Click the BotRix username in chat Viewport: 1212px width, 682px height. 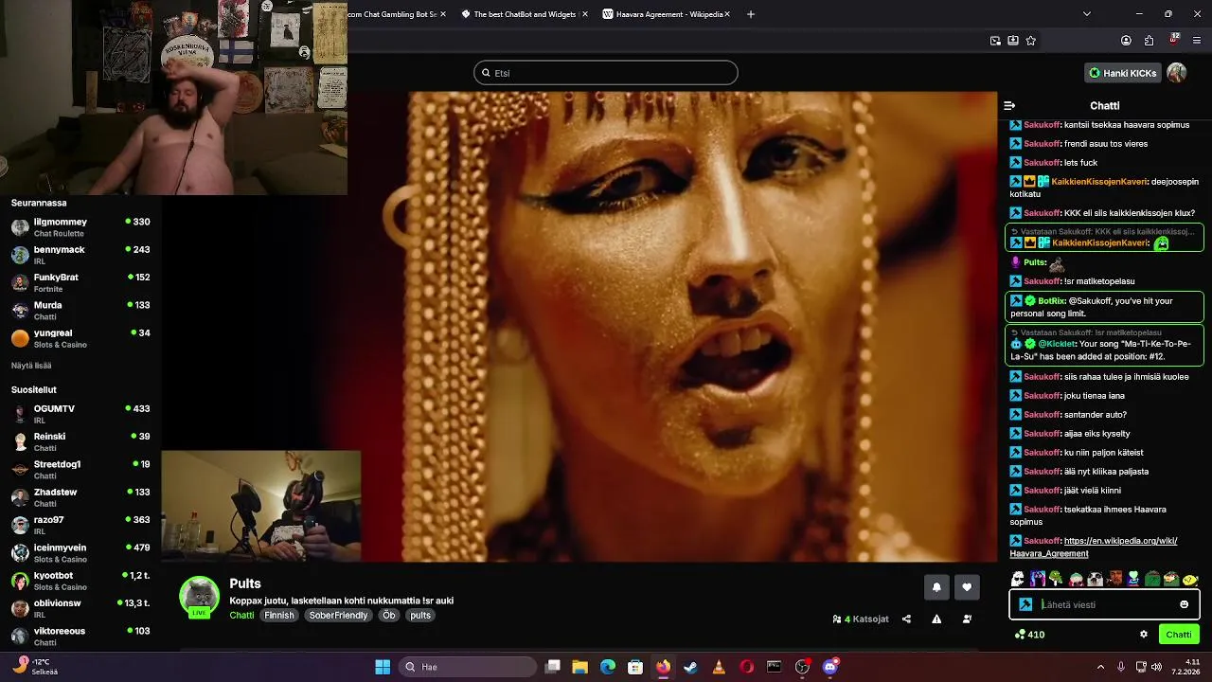1052,300
